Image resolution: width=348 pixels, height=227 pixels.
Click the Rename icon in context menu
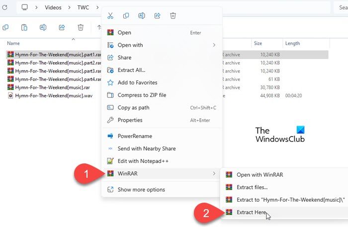point(142,16)
